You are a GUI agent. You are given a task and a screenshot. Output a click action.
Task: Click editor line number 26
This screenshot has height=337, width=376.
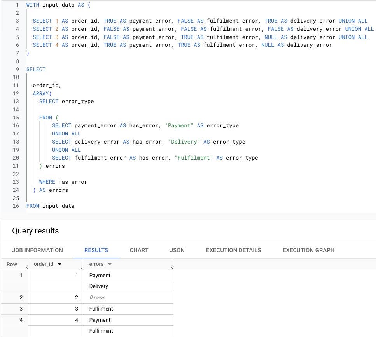[16, 206]
